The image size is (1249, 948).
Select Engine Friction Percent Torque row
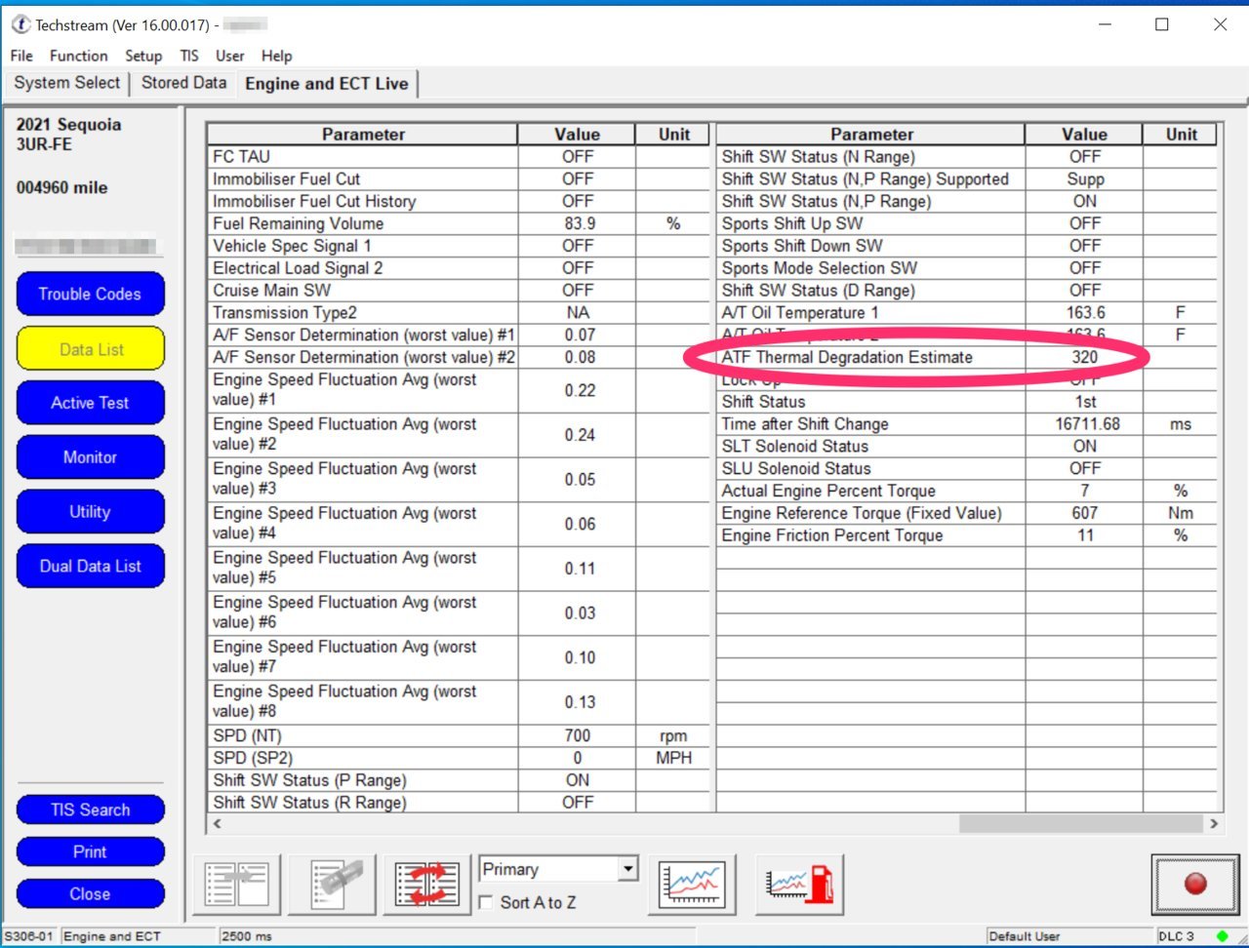pos(967,536)
